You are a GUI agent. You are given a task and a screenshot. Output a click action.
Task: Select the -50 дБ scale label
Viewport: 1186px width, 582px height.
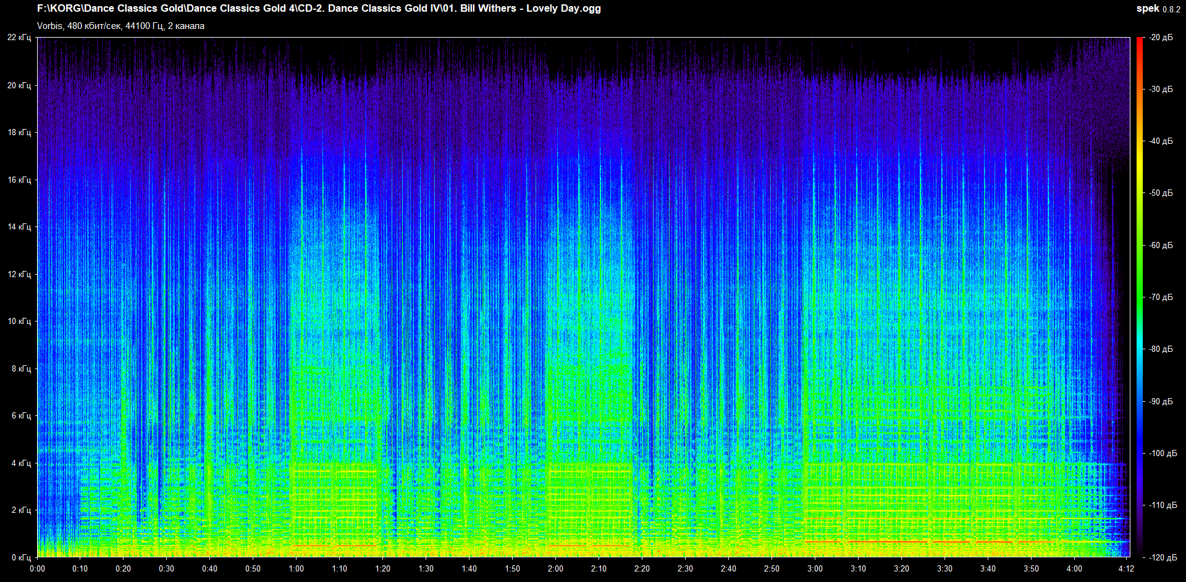pos(1161,193)
